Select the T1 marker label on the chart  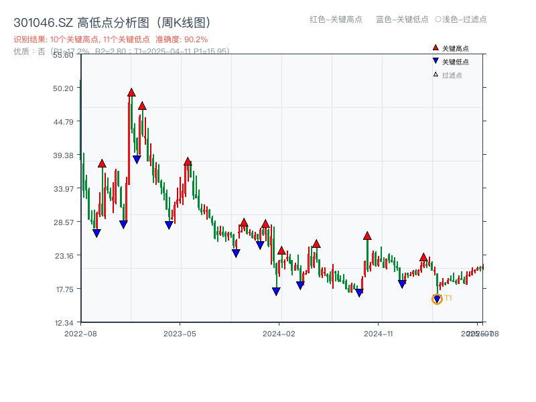click(447, 297)
